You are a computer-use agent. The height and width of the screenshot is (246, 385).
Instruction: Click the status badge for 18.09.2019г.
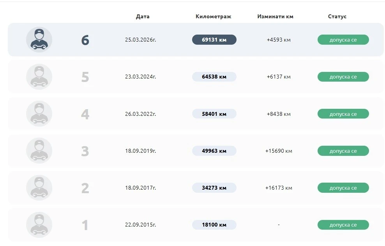[343, 151]
